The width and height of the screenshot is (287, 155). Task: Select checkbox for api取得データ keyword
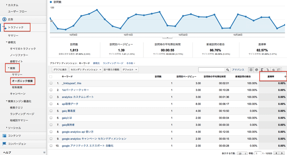51,104
